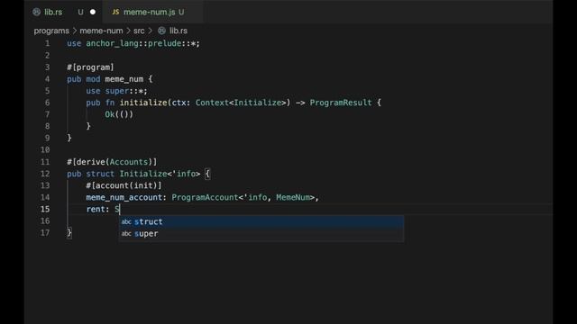
Task: Click the '#[account(init)]' attribute
Action: [x=124, y=185]
